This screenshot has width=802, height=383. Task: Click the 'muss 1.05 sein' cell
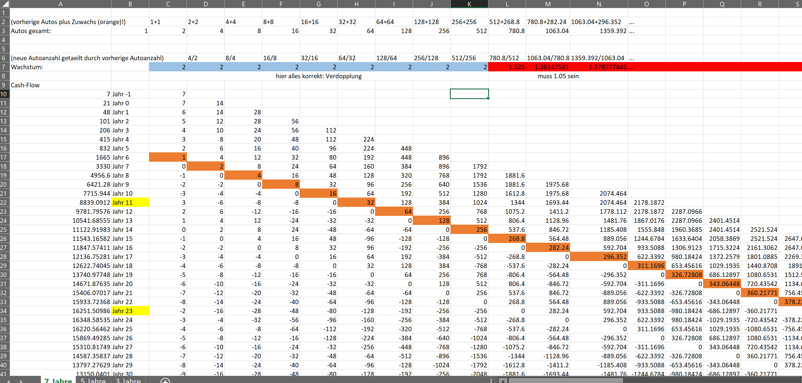click(557, 76)
